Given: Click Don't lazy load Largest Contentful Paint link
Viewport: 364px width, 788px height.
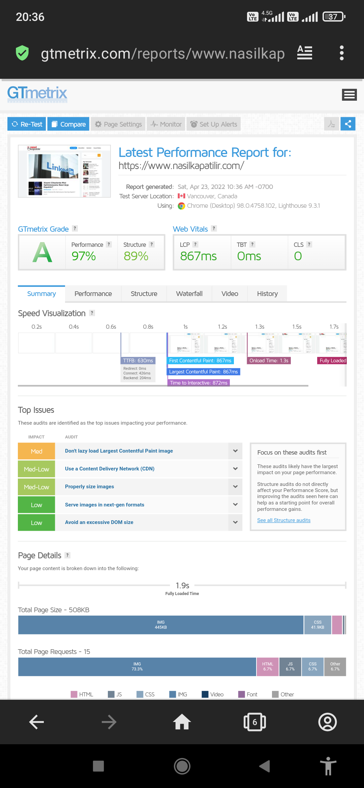Looking at the screenshot, I should [119, 451].
